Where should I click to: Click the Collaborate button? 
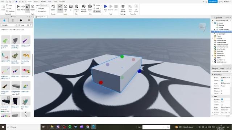[x=213, y=1]
